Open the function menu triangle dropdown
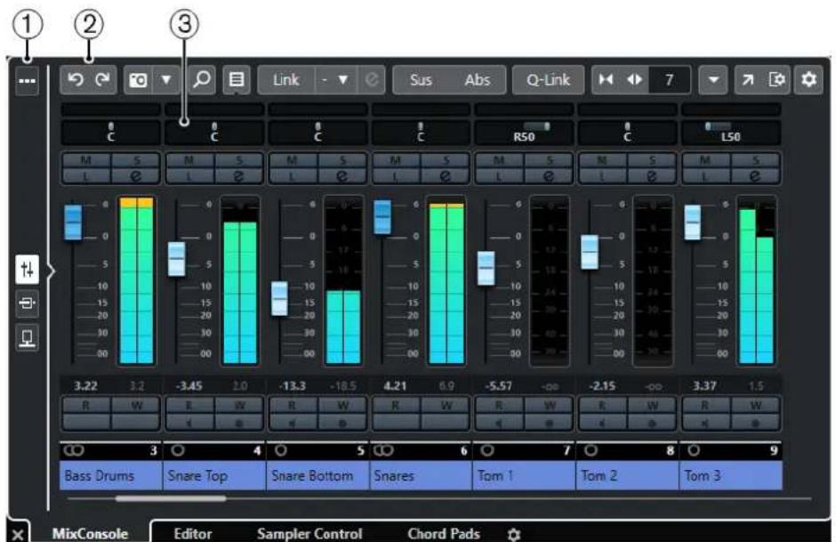The image size is (836, 542). pos(713,80)
